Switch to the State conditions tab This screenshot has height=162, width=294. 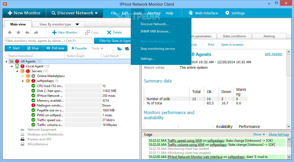234,36
